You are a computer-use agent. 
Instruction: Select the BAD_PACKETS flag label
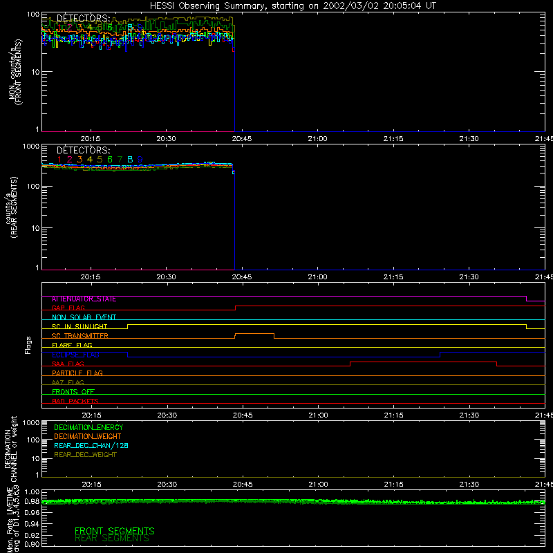75,401
